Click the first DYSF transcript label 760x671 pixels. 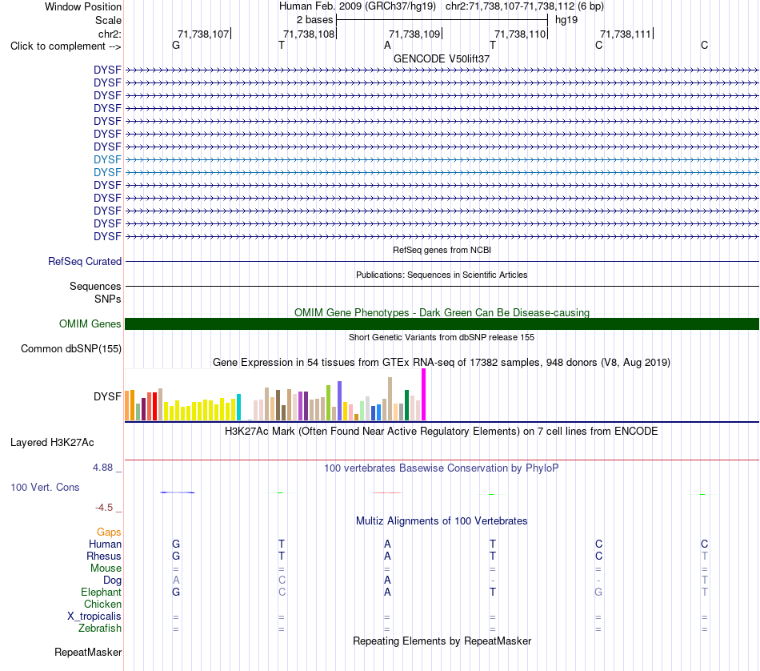pos(107,70)
